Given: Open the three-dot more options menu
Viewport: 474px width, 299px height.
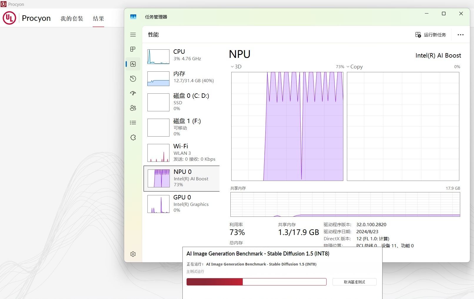Looking at the screenshot, I should pos(460,35).
